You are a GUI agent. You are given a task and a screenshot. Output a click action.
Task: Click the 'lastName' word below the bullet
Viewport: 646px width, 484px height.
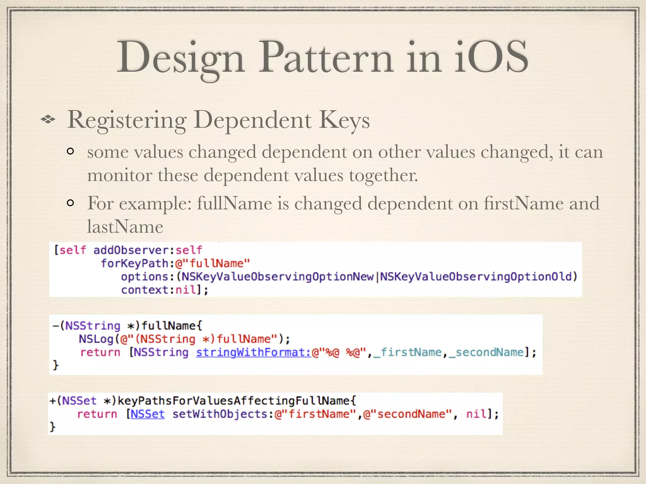125,227
